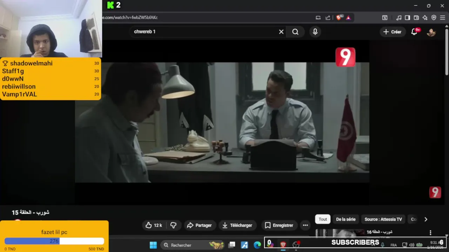Open the volume speaker icon in system tray
Viewport: 449px width, 252px height.
click(x=411, y=245)
